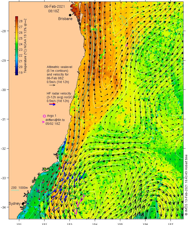Click the Temperature NOAA 19 vertical label

25,46
